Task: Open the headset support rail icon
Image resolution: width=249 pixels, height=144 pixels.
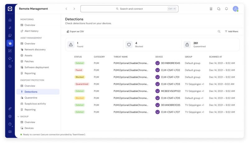Action: point(10,58)
